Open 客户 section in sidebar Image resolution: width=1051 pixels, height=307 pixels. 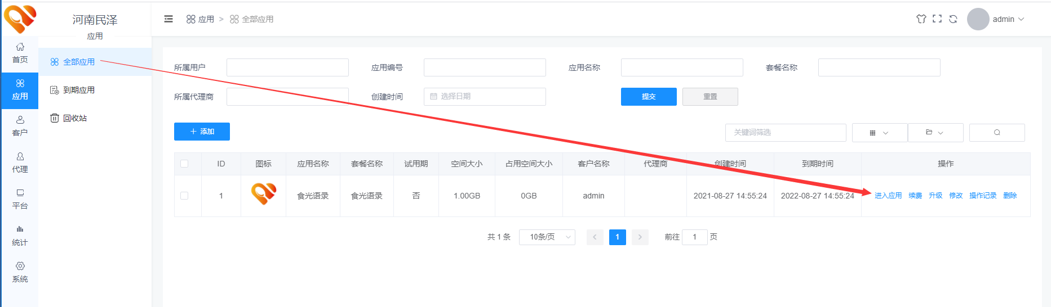point(20,127)
